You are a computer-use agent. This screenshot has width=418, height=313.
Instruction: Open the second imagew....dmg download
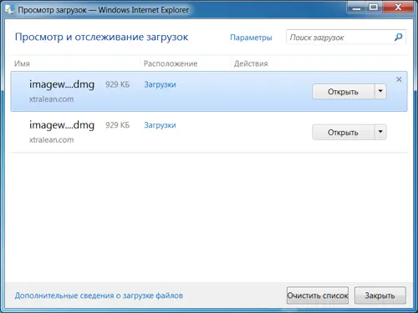(x=344, y=132)
